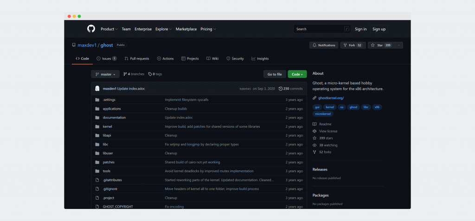Open 'Shared build of cairo' commit message
475x221 pixels.
193,162
